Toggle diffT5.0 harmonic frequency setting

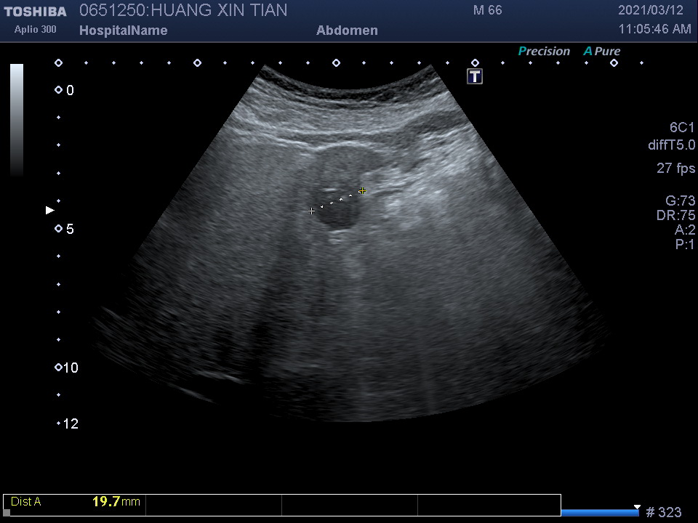[671, 145]
